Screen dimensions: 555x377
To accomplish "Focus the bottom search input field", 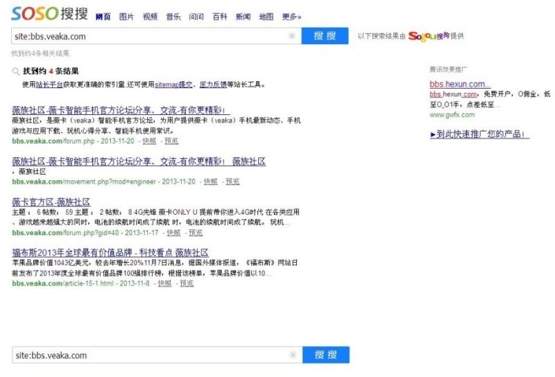I will (x=157, y=355).
